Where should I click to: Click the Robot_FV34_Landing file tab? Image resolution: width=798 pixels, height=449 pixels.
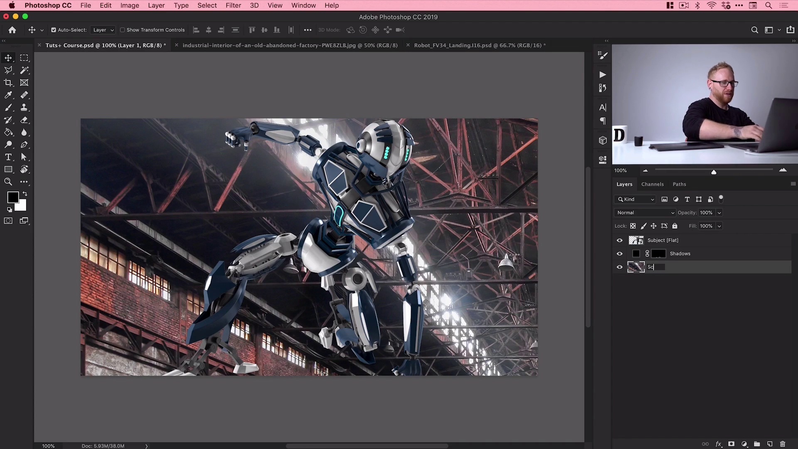point(480,45)
